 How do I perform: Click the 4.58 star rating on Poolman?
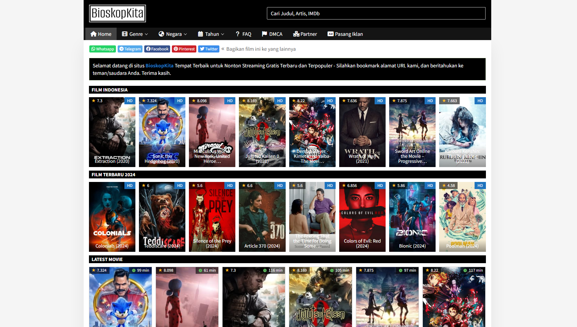(448, 185)
